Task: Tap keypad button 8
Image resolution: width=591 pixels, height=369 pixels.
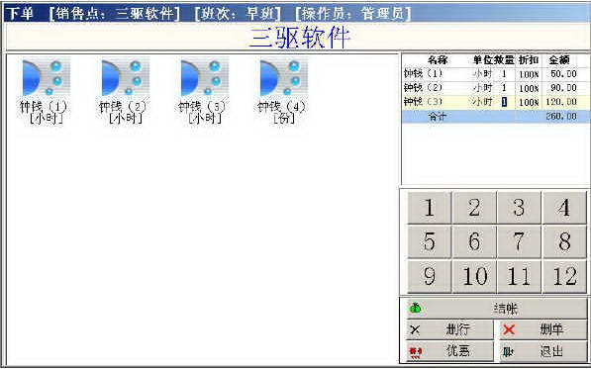Action: click(x=564, y=241)
